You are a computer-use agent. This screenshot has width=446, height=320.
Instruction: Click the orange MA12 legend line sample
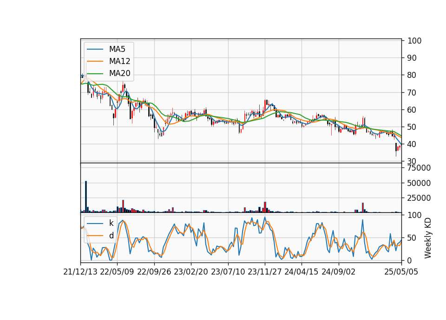pyautogui.click(x=95, y=61)
